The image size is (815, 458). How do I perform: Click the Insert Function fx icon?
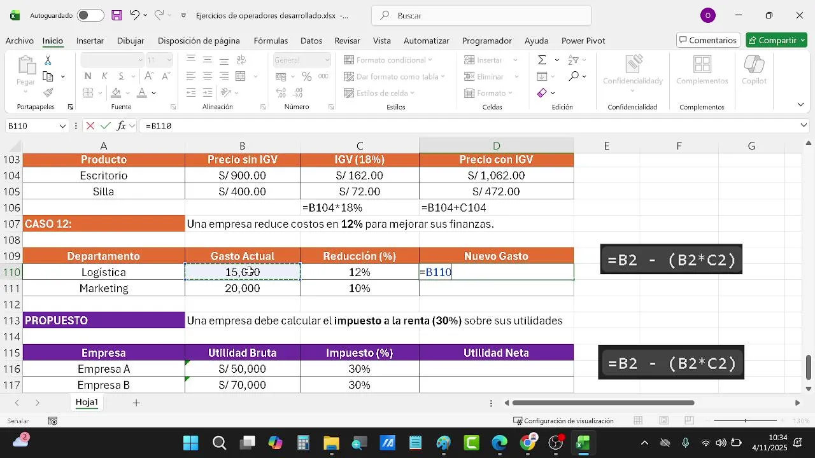point(121,126)
